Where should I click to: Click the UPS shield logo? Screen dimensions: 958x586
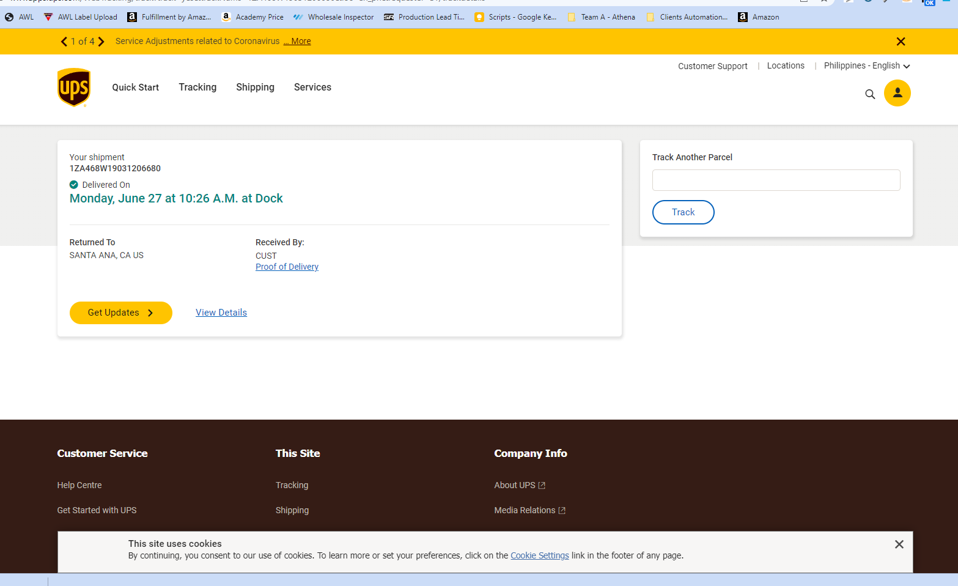point(74,87)
